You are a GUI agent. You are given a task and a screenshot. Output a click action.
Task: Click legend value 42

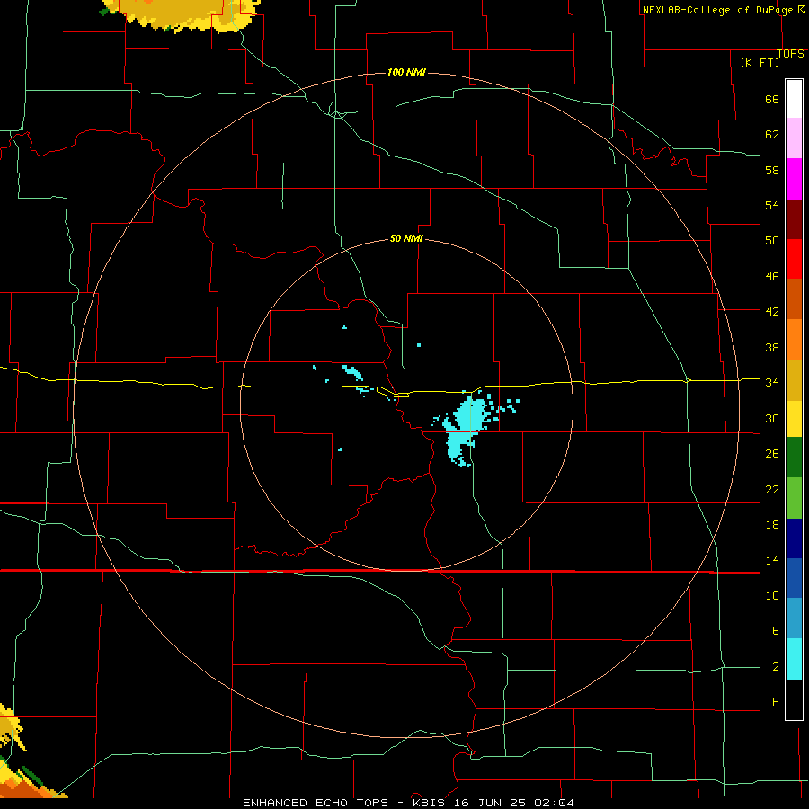tap(772, 312)
